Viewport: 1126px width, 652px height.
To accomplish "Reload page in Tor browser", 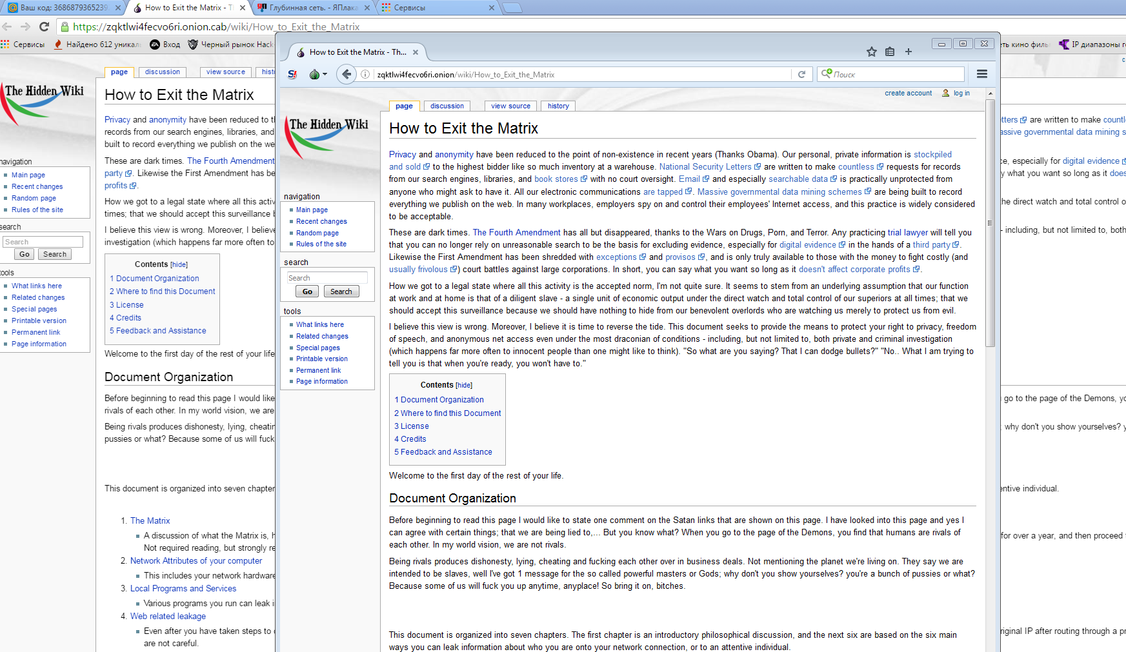I will (x=801, y=74).
